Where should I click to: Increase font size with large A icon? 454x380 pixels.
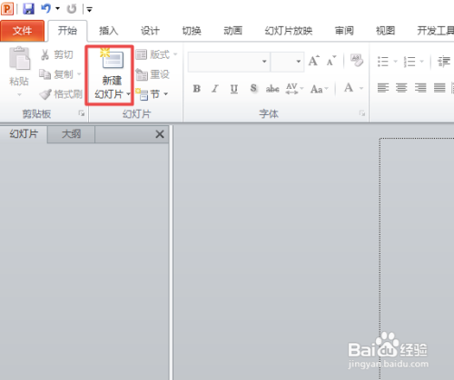pos(314,61)
